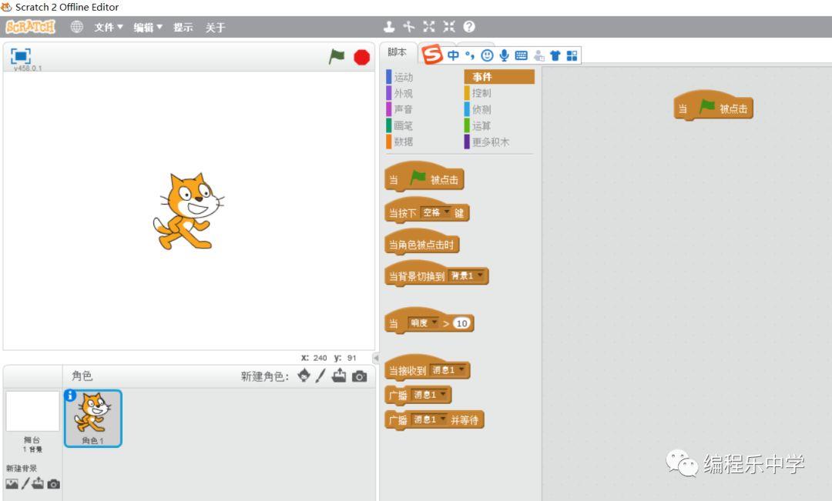The height and width of the screenshot is (501, 832).
Task: Click the 当绿旗被点击 block in palette
Action: click(x=424, y=178)
